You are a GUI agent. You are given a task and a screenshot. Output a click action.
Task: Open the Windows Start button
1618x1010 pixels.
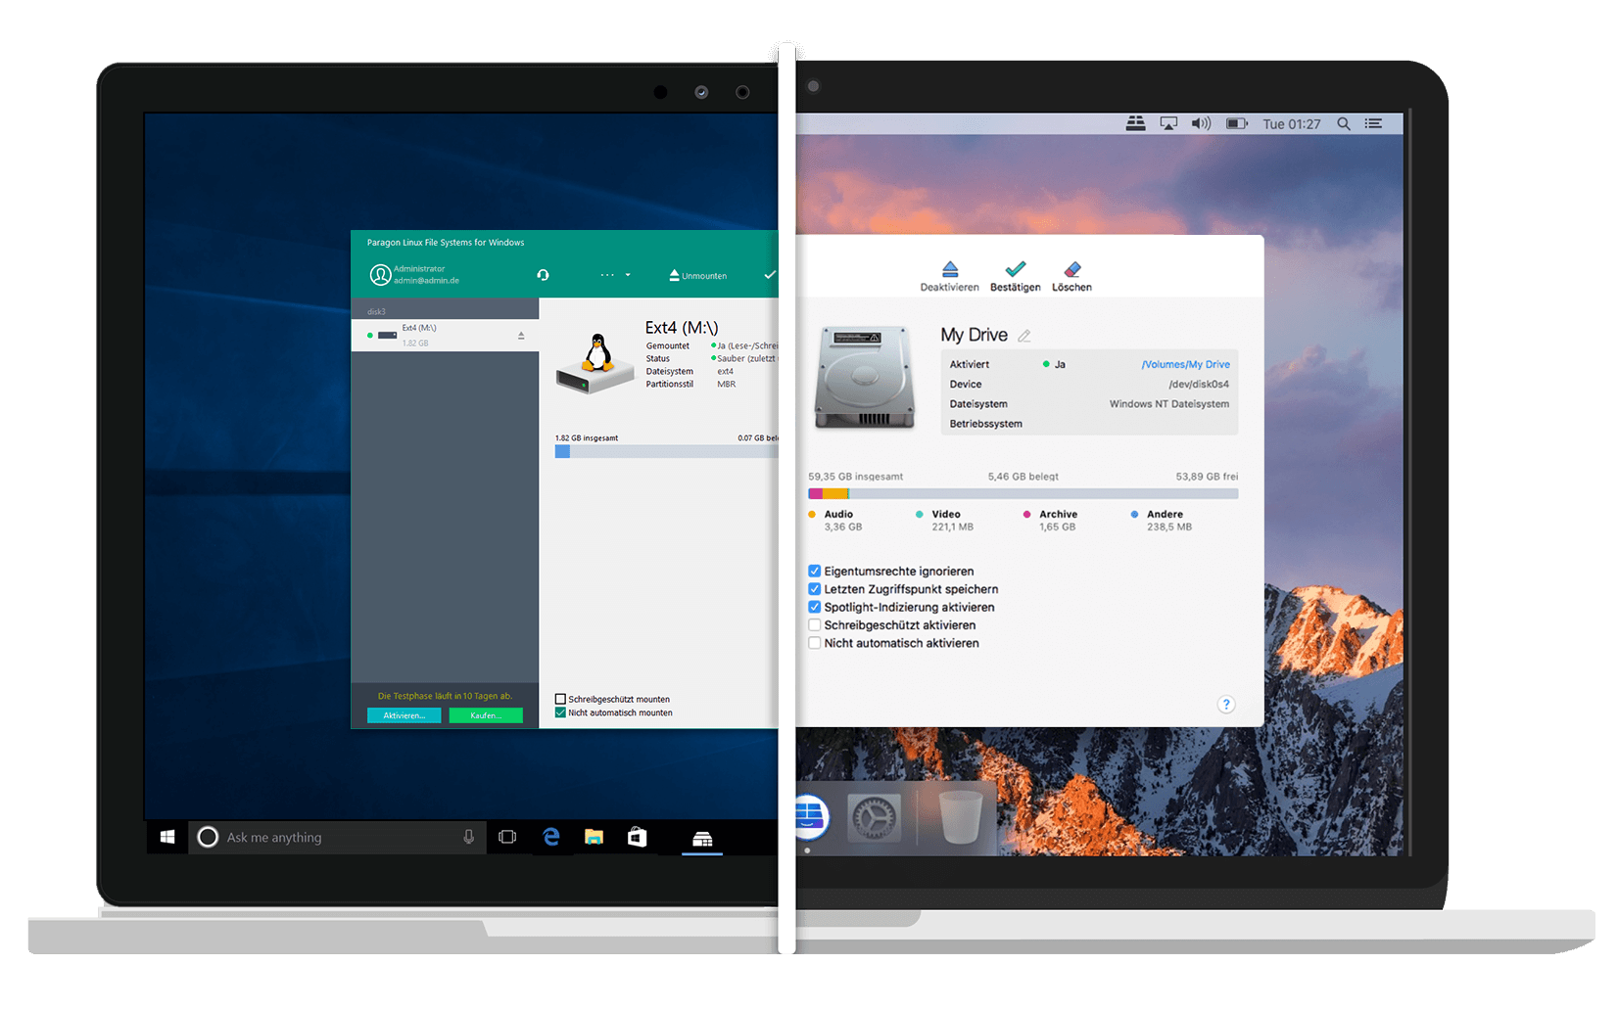pyautogui.click(x=167, y=838)
